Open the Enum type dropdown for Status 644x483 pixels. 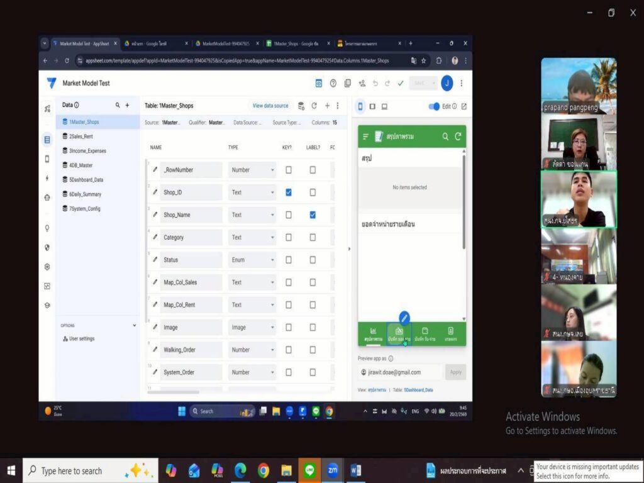(x=252, y=260)
